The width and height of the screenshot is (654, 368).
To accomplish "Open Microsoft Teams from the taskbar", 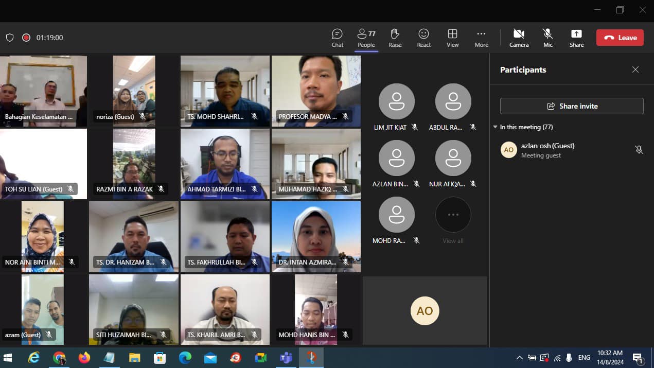I will click(286, 358).
